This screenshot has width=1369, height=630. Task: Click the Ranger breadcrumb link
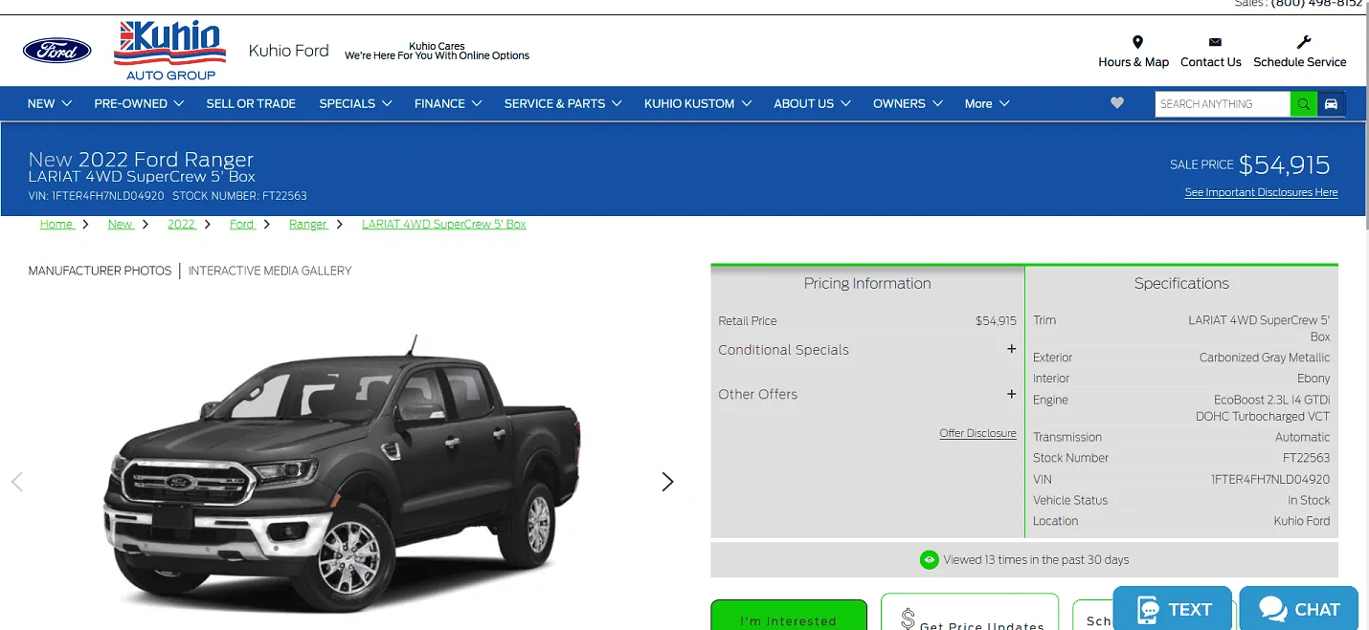click(308, 224)
